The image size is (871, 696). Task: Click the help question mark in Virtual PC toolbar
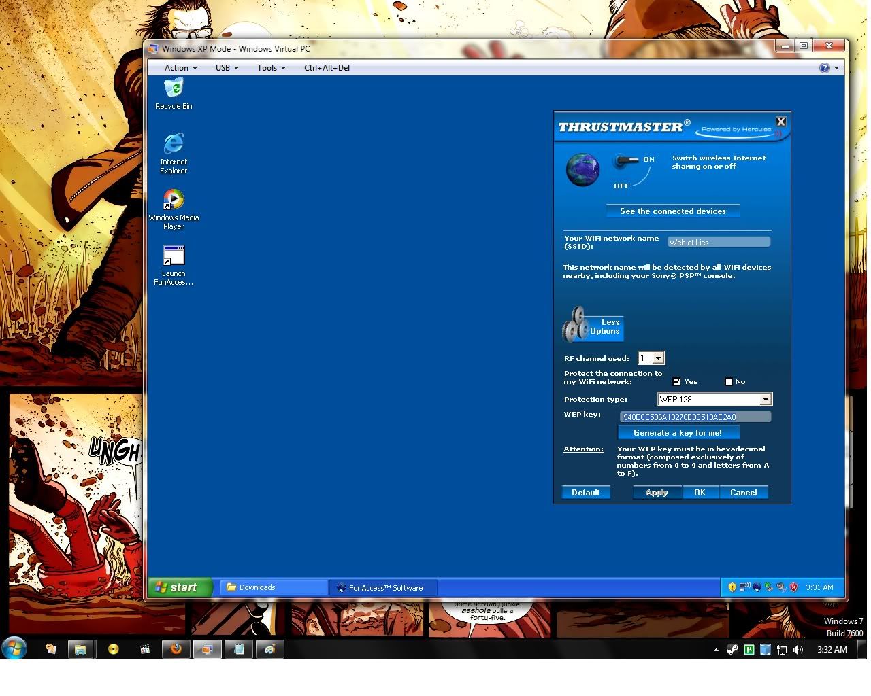click(825, 68)
